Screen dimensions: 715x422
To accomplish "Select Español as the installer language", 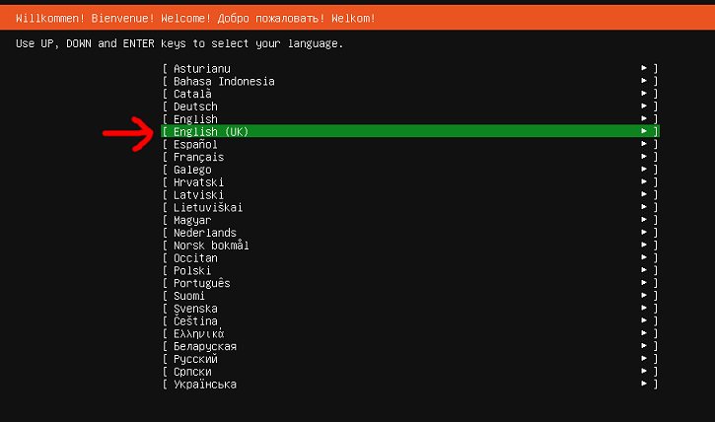I will 195,144.
